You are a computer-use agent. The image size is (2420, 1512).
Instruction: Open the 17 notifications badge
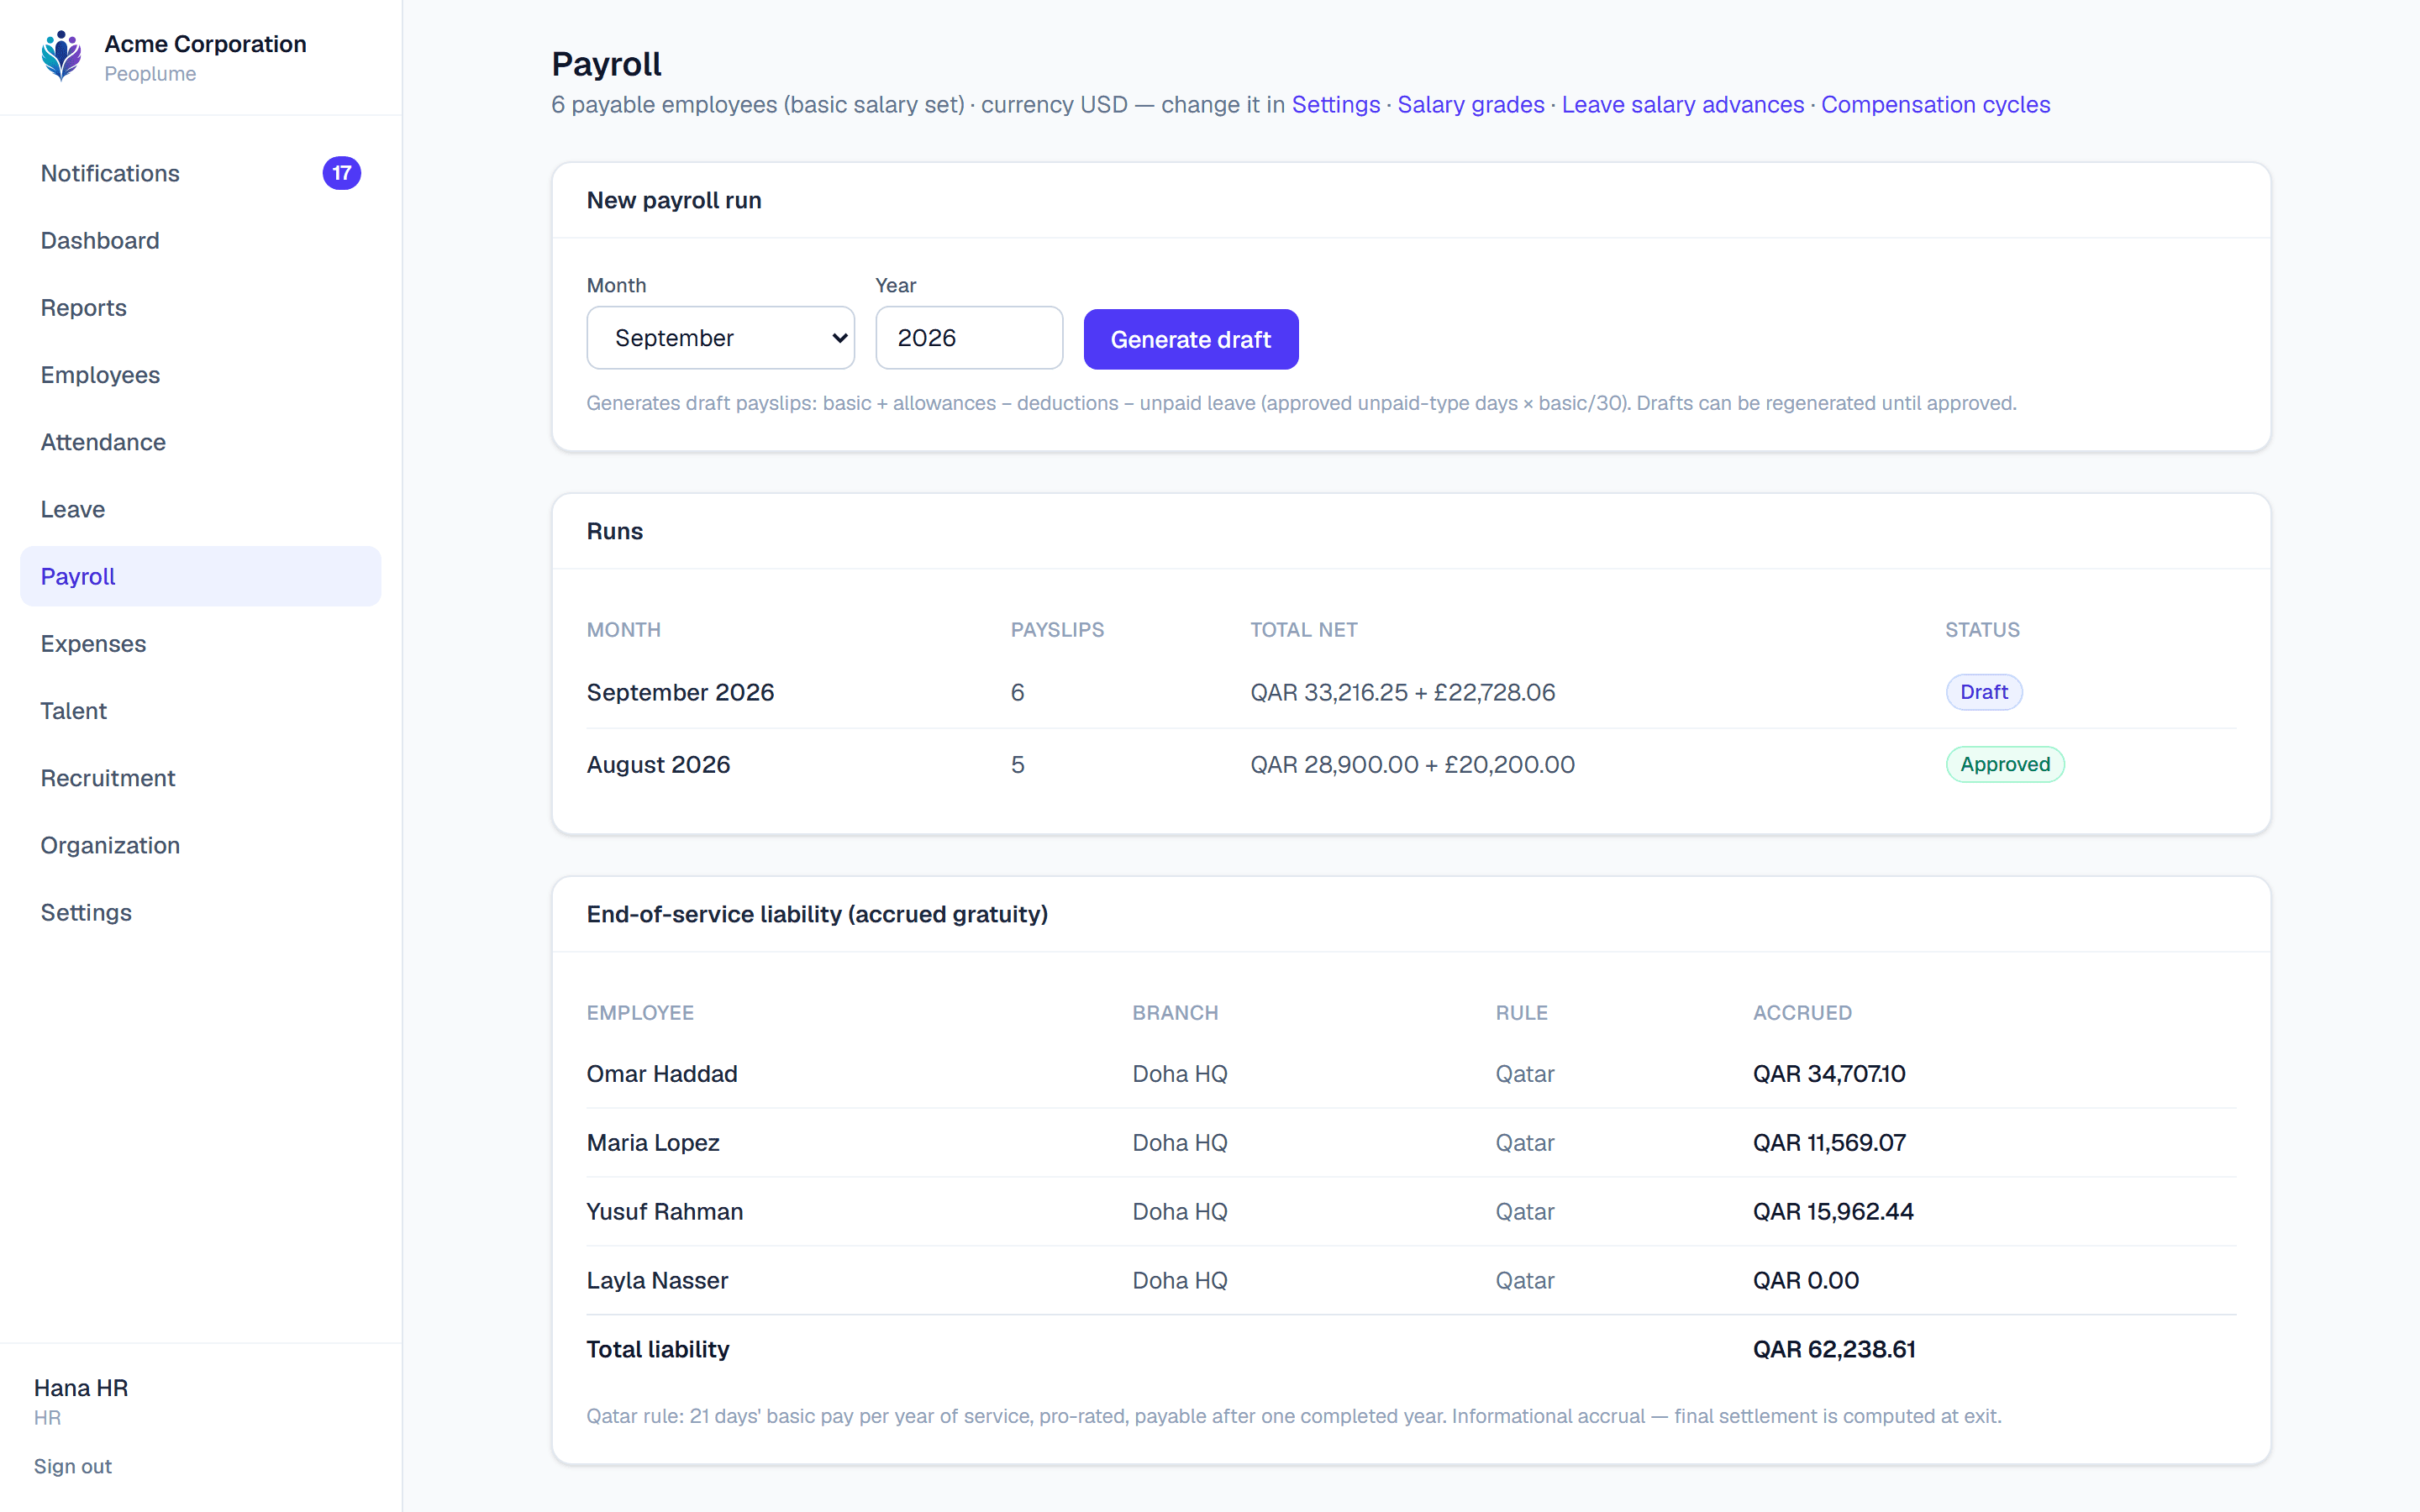pyautogui.click(x=341, y=173)
